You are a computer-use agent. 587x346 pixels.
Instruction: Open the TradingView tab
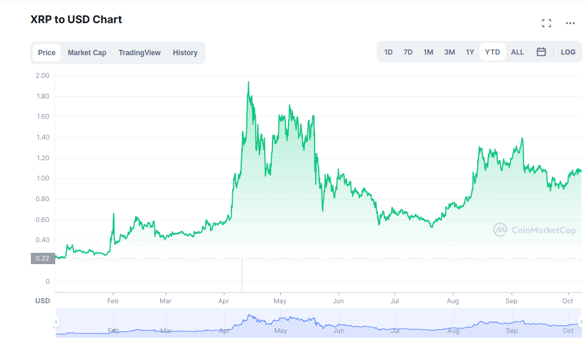click(139, 52)
